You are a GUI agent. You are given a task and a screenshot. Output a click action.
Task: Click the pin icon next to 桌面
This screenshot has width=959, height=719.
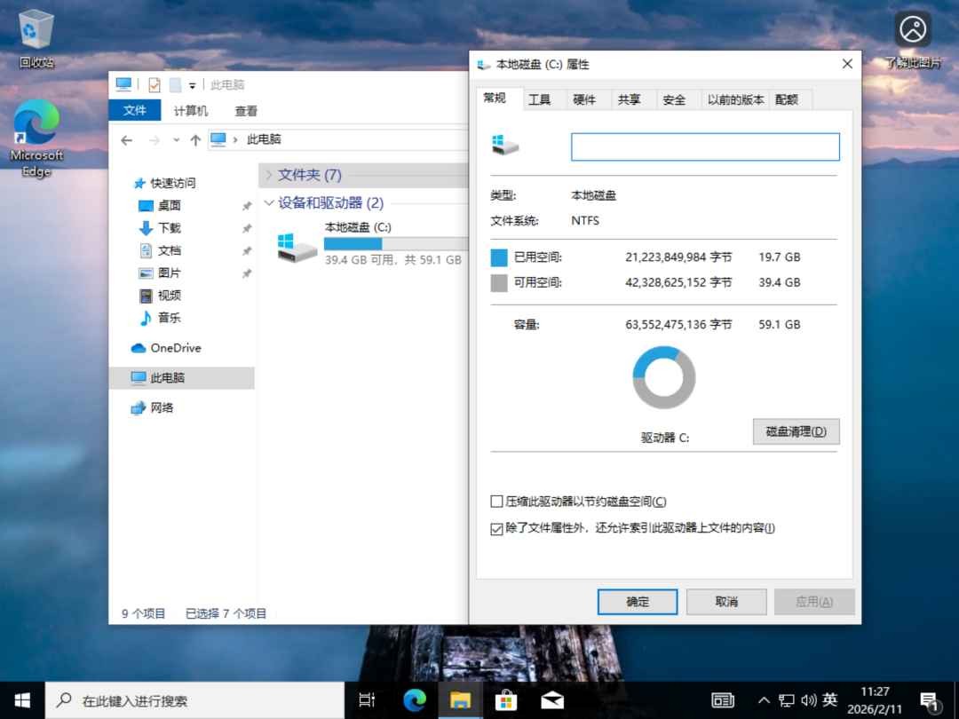click(247, 206)
